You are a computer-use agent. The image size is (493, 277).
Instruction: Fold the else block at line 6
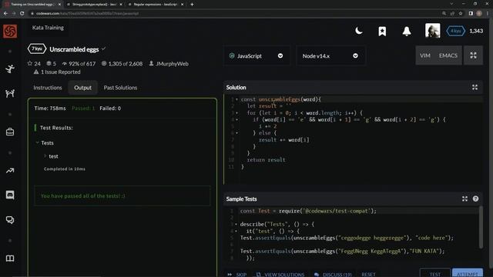tap(236, 133)
